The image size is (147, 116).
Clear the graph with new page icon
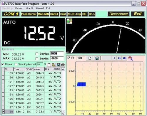(x=90, y=58)
